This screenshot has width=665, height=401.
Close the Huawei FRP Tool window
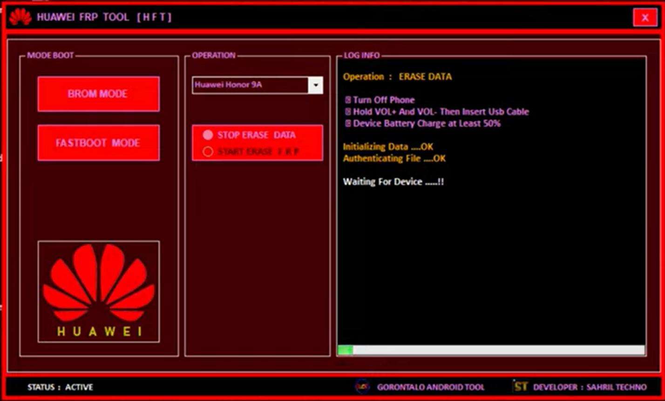click(x=645, y=18)
